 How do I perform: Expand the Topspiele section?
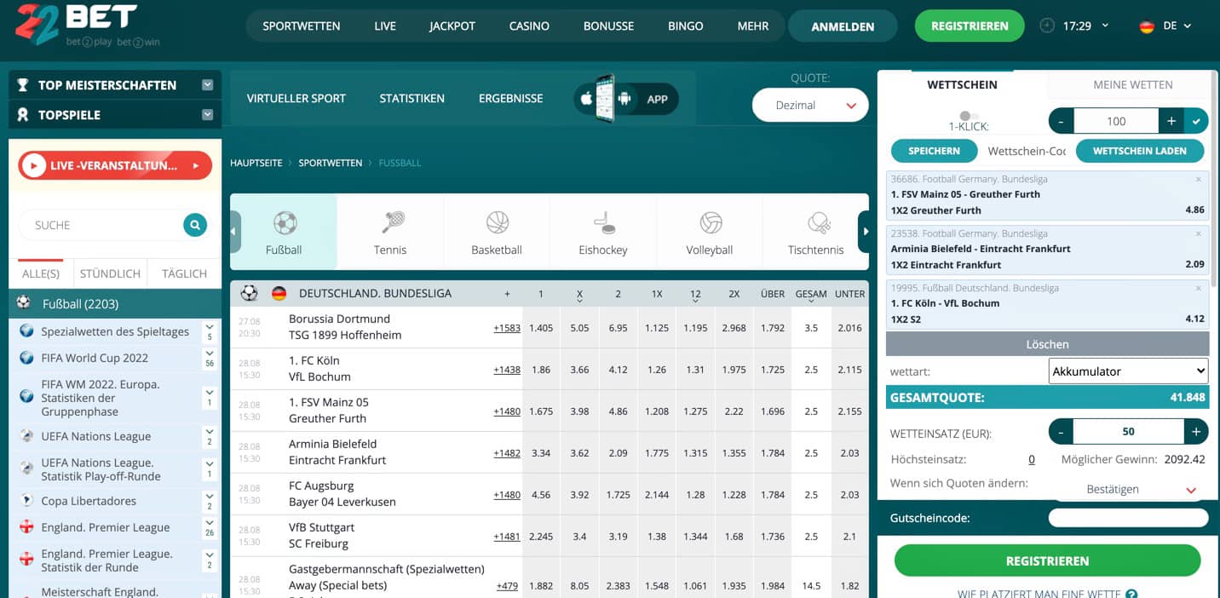(207, 115)
